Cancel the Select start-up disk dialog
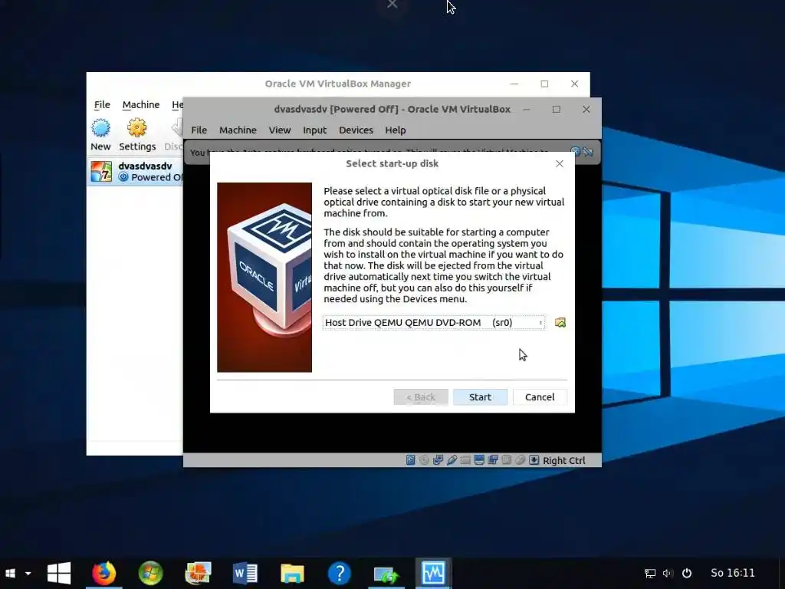785x589 pixels. 540,397
